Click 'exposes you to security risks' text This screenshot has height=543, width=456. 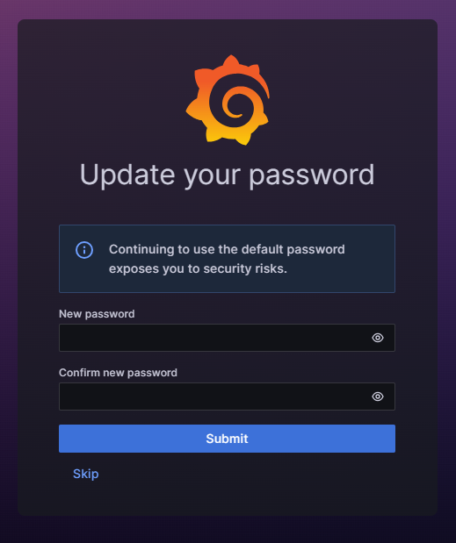click(x=198, y=268)
